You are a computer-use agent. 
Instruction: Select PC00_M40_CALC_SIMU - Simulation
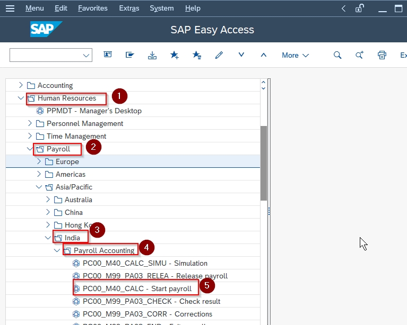pos(145,264)
